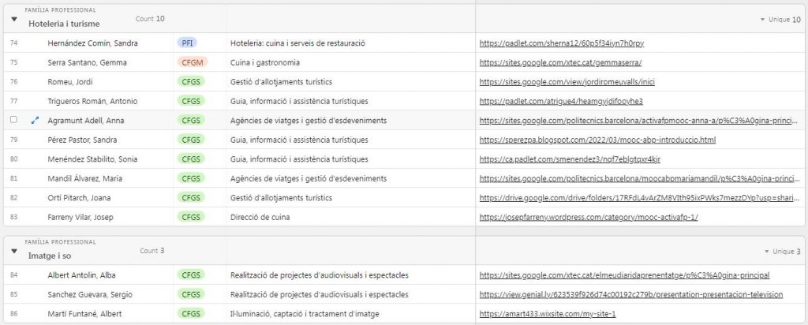Viewport: 808px width, 325px height.
Task: Click the PFI tag on Hernández Comín row
Action: pyautogui.click(x=186, y=43)
